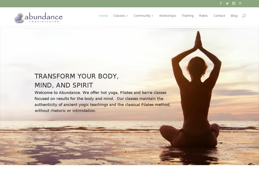Expand the Classes dropdown arrow
Screen dimensions: 259x172
click(x=127, y=16)
